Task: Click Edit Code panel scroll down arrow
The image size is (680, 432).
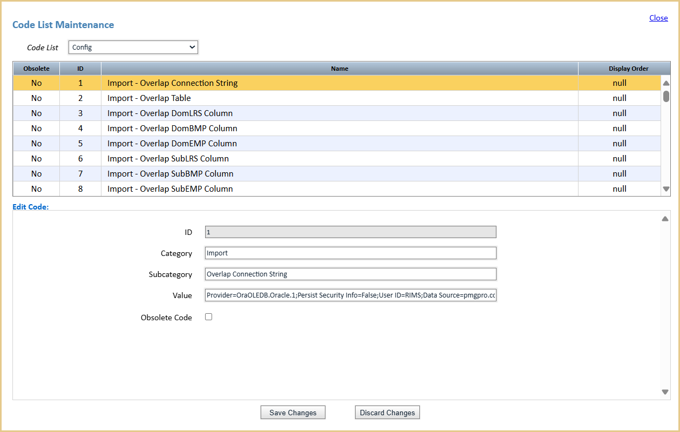Action: click(665, 392)
